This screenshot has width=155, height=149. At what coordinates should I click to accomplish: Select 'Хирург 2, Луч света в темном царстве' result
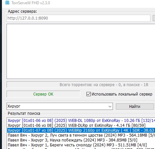click(81, 135)
